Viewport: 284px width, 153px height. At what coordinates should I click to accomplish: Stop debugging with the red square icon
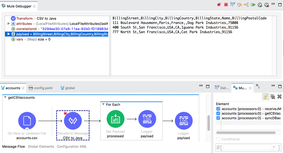tap(226, 4)
